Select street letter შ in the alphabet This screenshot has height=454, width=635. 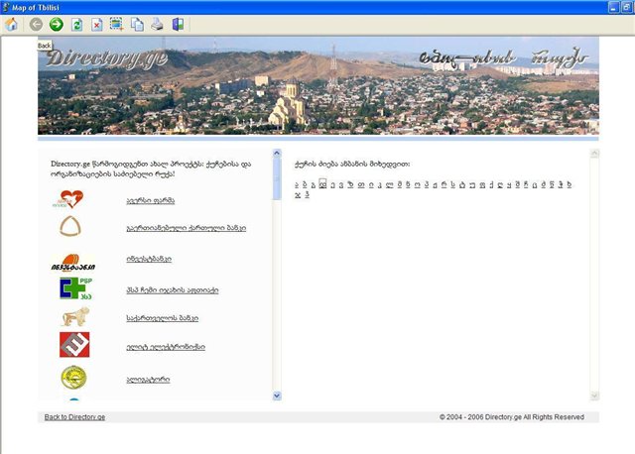518,184
